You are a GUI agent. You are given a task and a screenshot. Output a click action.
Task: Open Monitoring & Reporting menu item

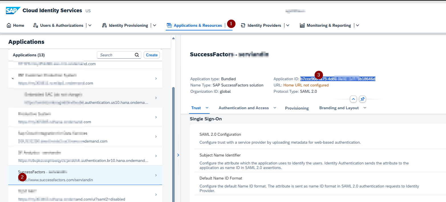pyautogui.click(x=325, y=25)
